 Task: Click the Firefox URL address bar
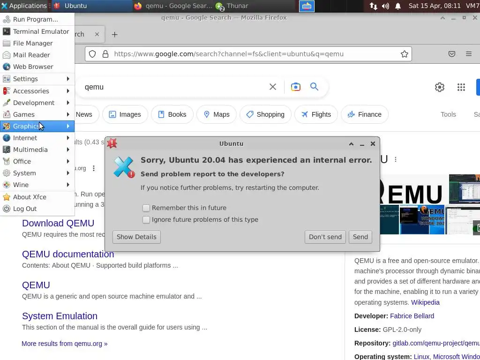point(248,54)
